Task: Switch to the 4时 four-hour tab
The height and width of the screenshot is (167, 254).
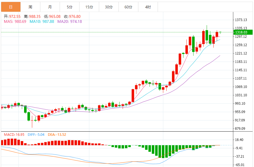Action: pyautogui.click(x=148, y=7)
